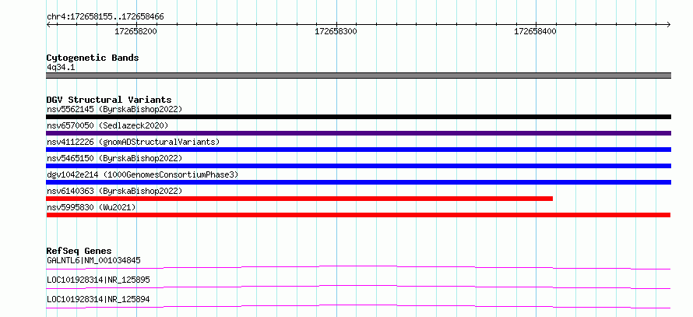Open dgv1042e214 (1000GenomesConsortiumPhase3) label
693x317 pixels.
[x=142, y=174]
